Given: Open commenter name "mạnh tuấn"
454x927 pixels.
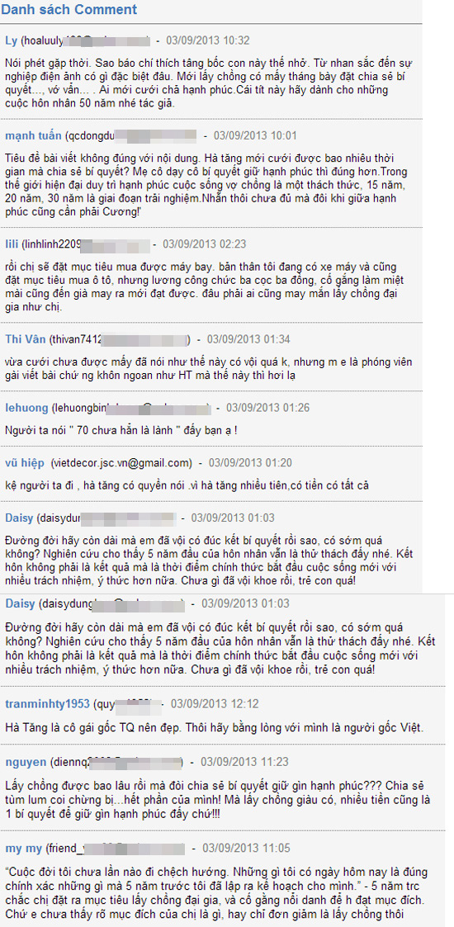Looking at the screenshot, I should coord(33,136).
